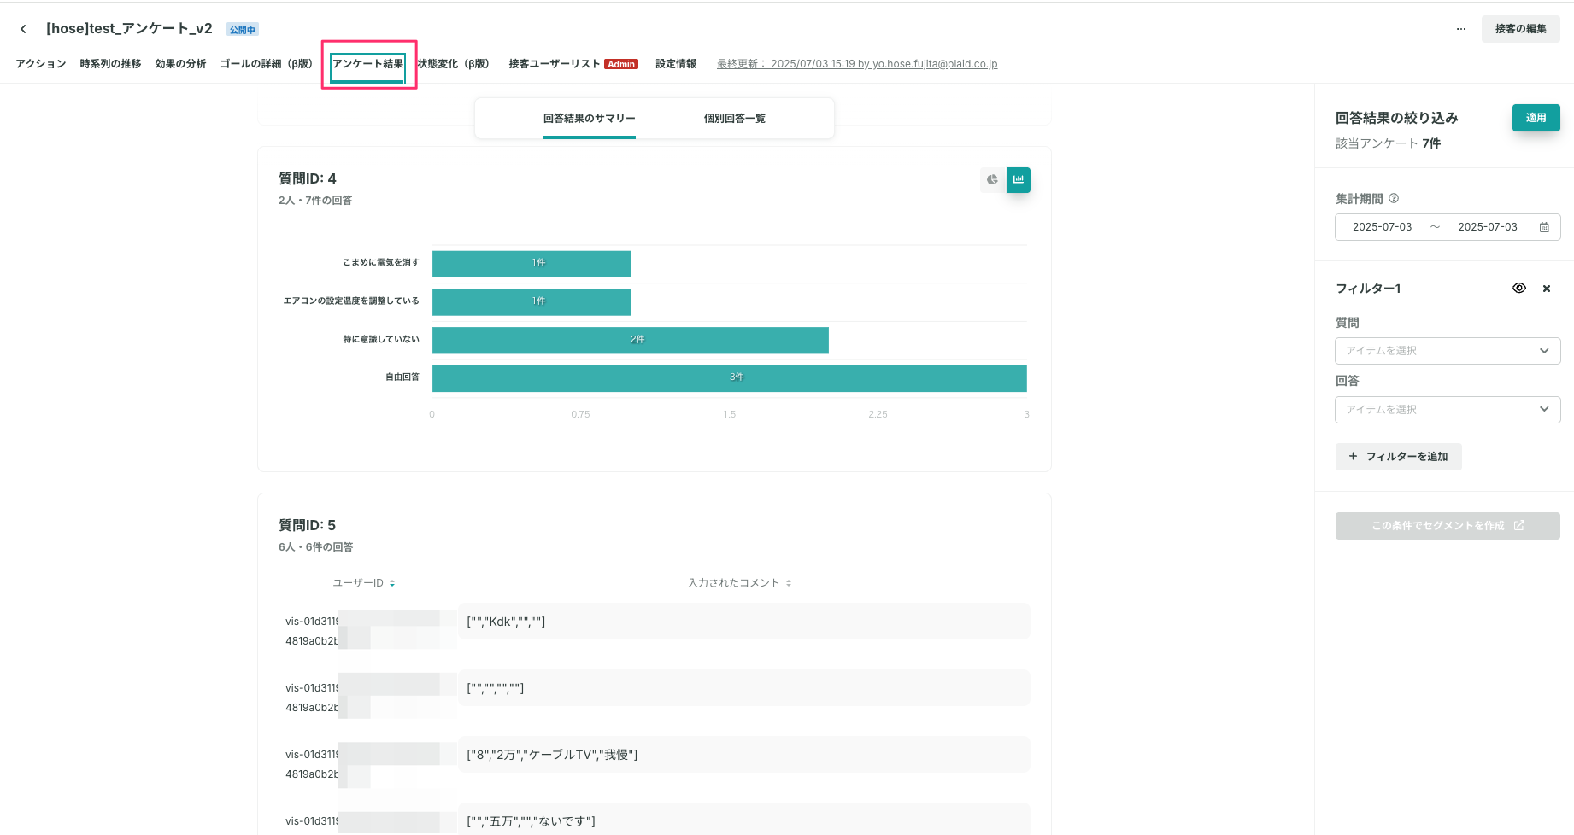Open the calendar icon in date range field
1574x835 pixels.
pyautogui.click(x=1544, y=227)
